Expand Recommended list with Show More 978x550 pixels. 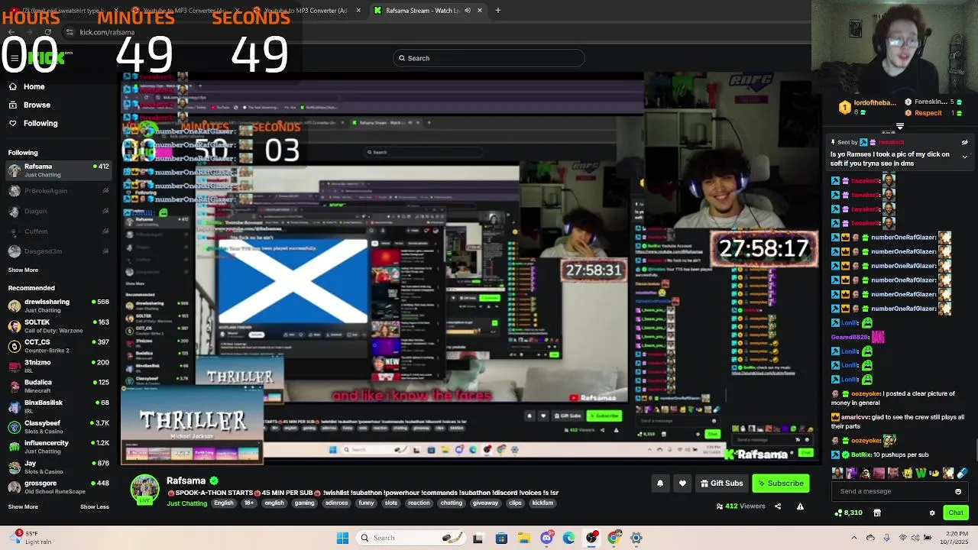[23, 506]
